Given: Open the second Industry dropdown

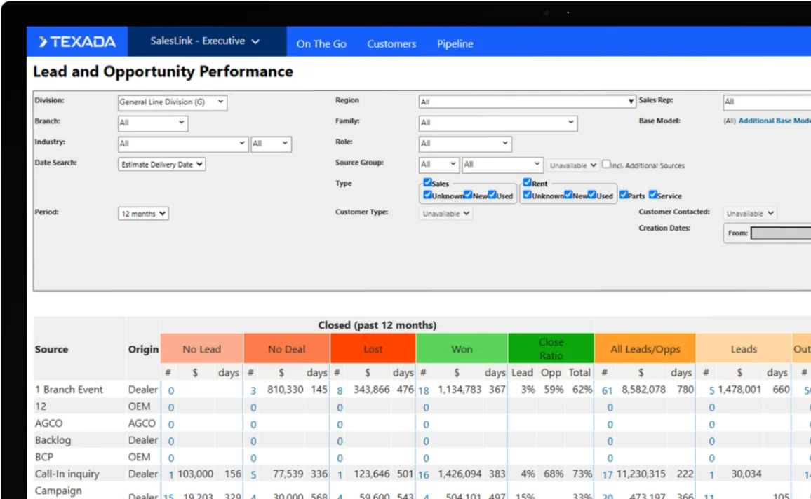Looking at the screenshot, I should coord(271,144).
